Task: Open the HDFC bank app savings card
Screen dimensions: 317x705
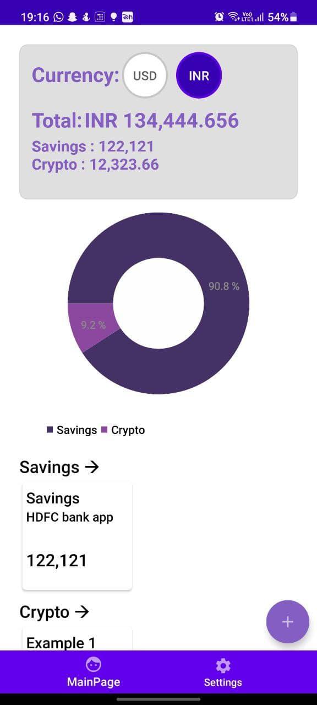Action: (x=77, y=536)
